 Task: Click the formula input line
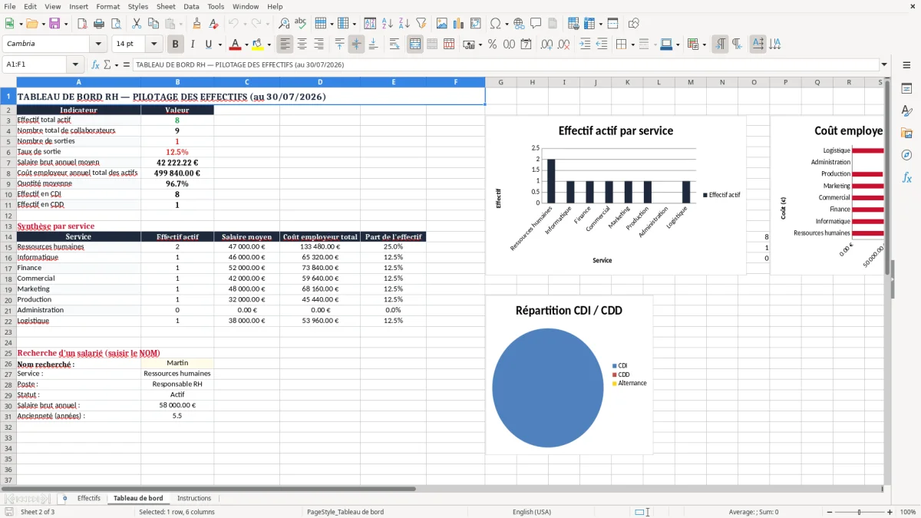[x=505, y=64]
